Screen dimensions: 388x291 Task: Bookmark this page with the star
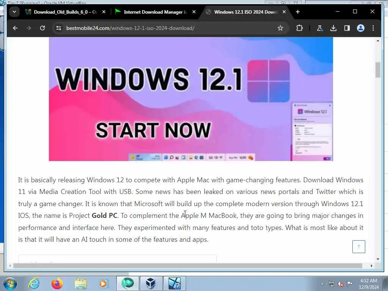coord(280,28)
